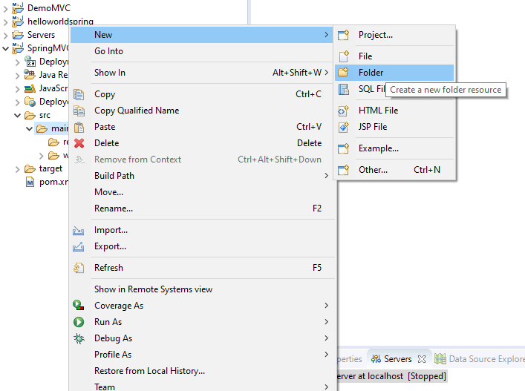Expand the Servers project node
The width and height of the screenshot is (525, 391).
[7, 35]
